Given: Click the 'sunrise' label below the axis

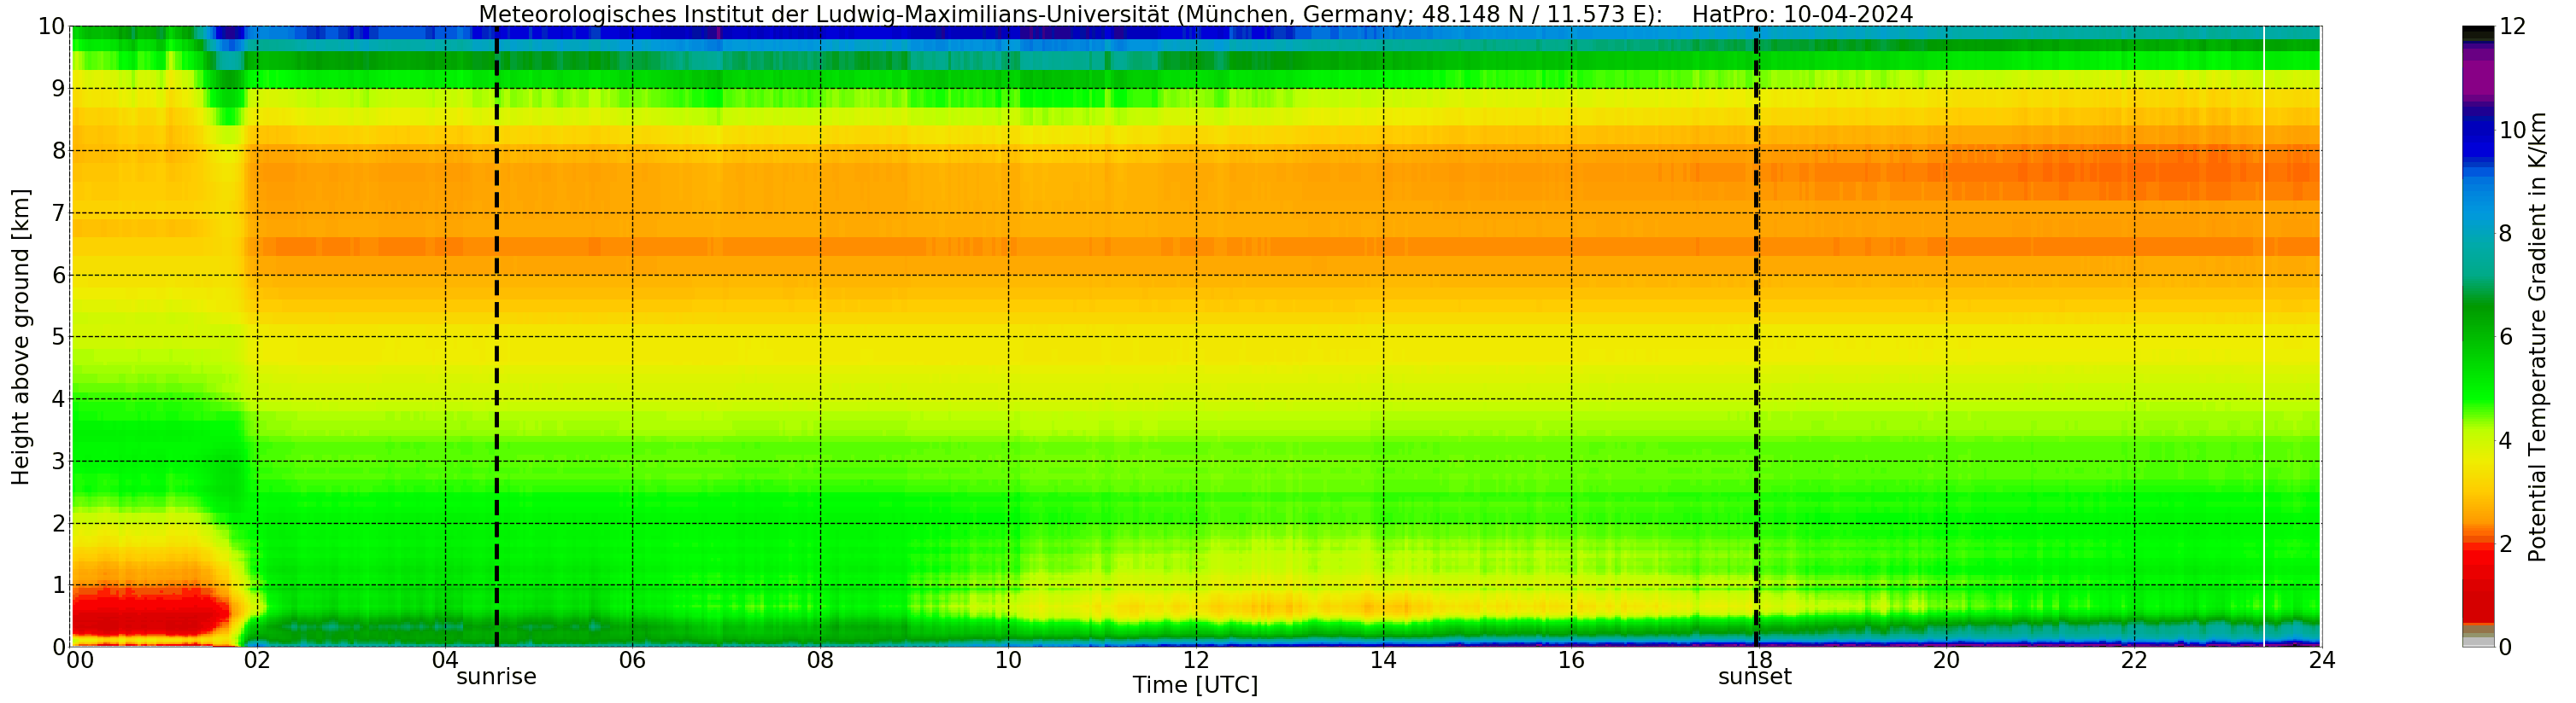Looking at the screenshot, I should coord(496,677).
